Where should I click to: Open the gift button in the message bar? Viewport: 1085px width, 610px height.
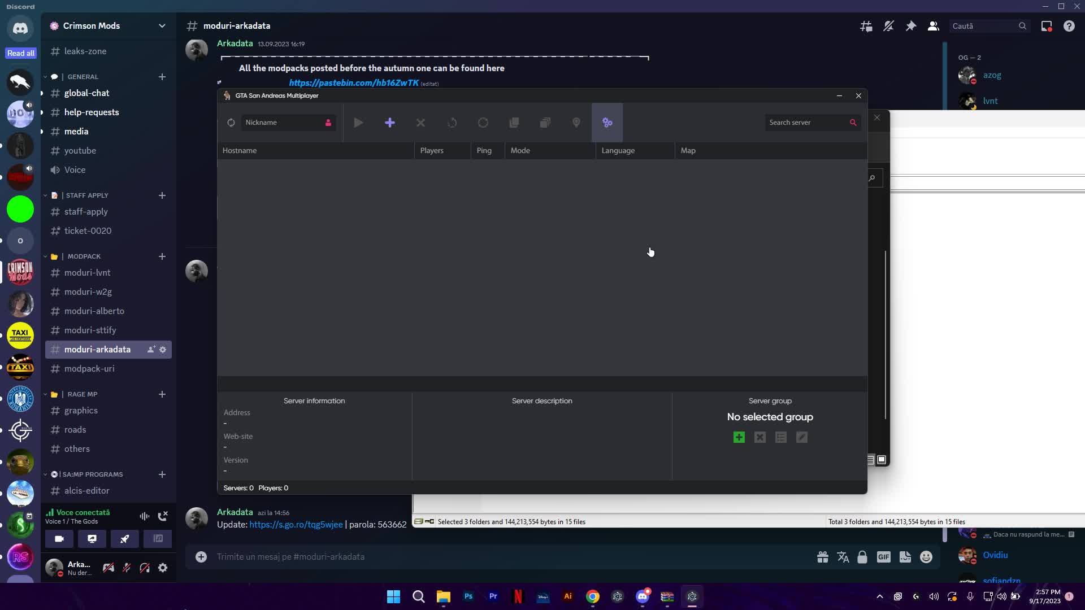[822, 557]
